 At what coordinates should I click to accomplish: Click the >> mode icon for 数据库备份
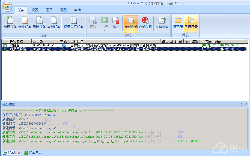(x=64, y=49)
